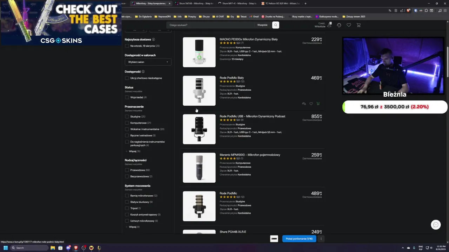449x252 pixels.
Task: Click info icon next to Najszybsza dostawa
Action: (153, 40)
